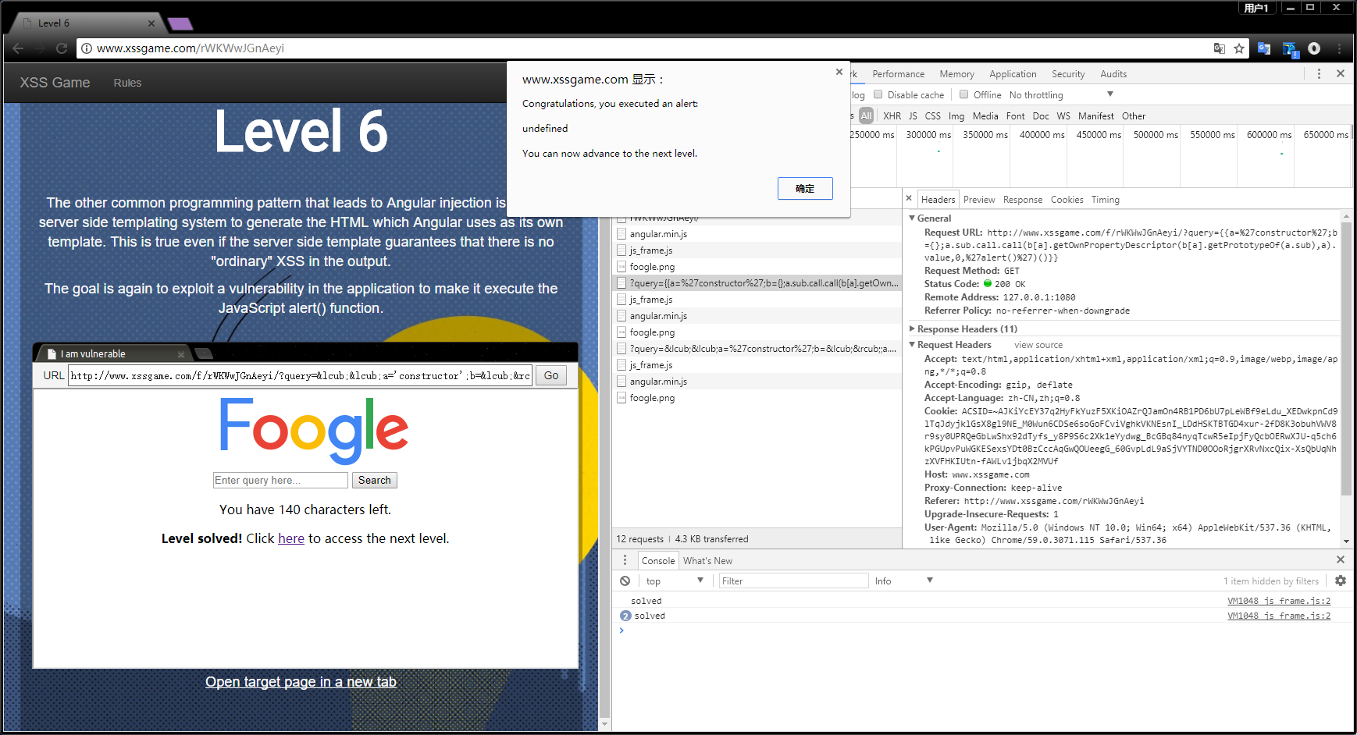Expand the Response Headers section
1357x735 pixels.
(967, 329)
